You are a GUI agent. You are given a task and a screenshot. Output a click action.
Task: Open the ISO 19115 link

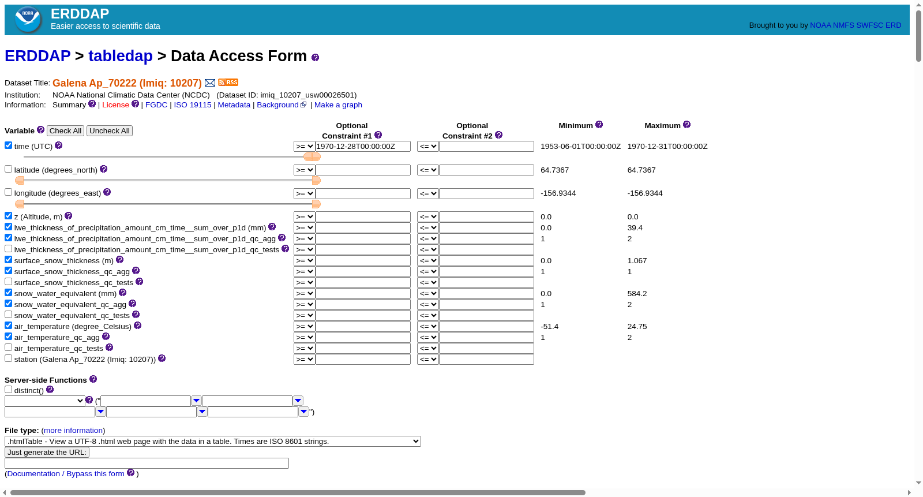click(193, 105)
